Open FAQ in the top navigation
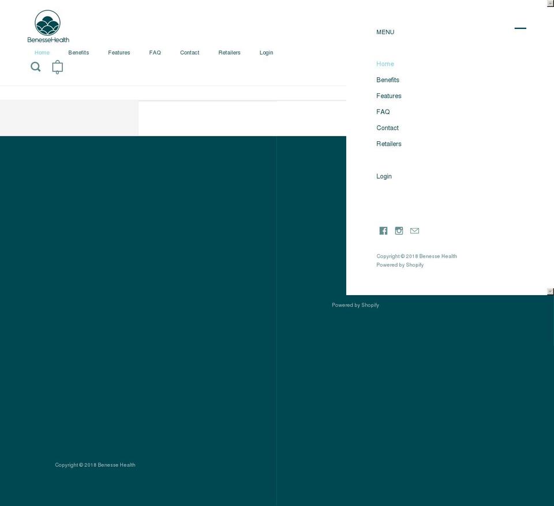This screenshot has height=506, width=554. [x=155, y=52]
